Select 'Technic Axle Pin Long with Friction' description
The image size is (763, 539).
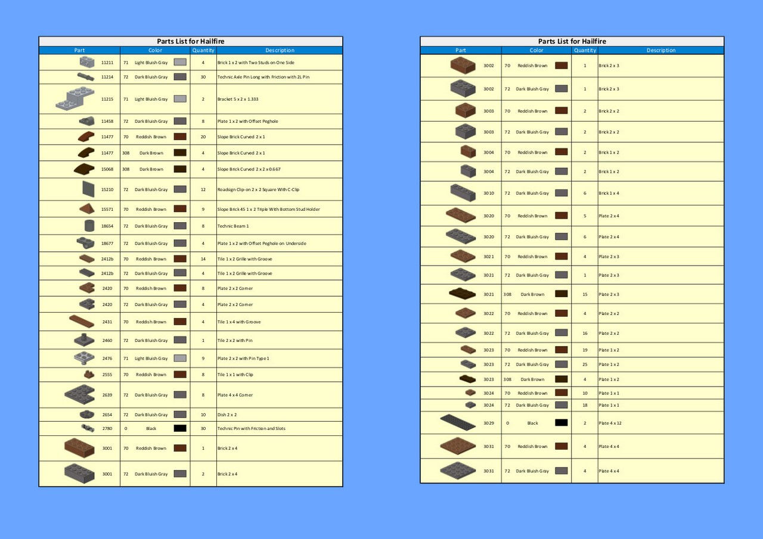[x=263, y=77]
